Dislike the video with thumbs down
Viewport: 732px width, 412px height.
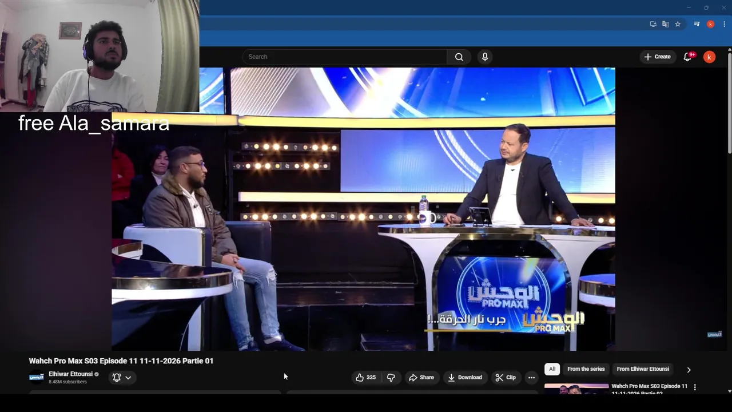coord(391,377)
